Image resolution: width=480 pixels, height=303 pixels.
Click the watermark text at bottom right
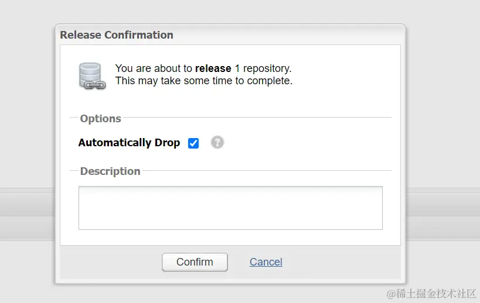[431, 292]
